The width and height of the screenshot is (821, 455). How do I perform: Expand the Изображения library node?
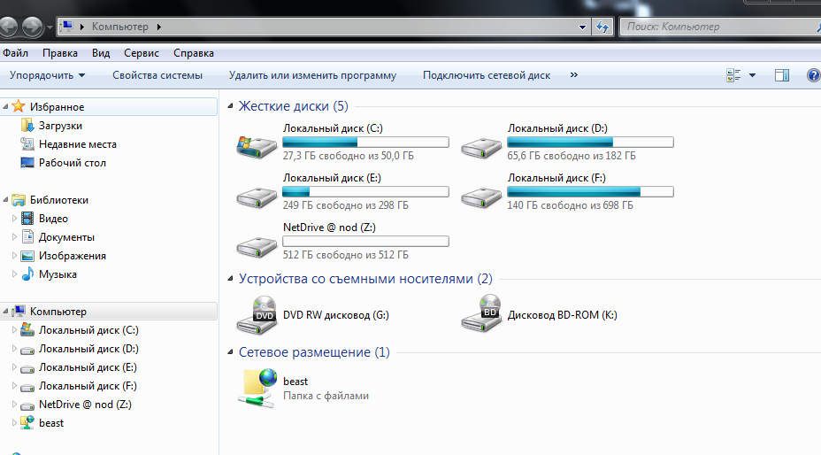click(x=15, y=256)
